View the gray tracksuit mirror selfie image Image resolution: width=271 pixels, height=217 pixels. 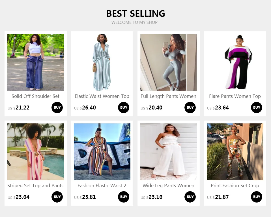[x=169, y=62]
